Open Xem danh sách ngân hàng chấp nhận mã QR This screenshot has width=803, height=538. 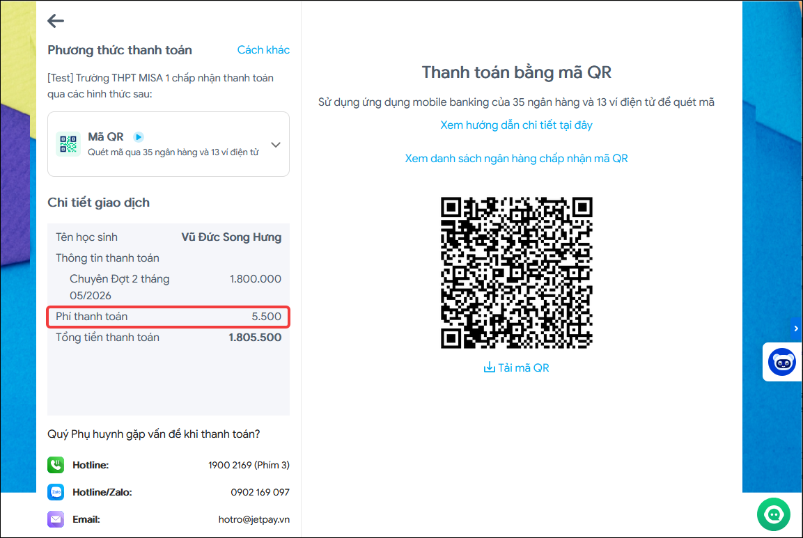click(516, 158)
